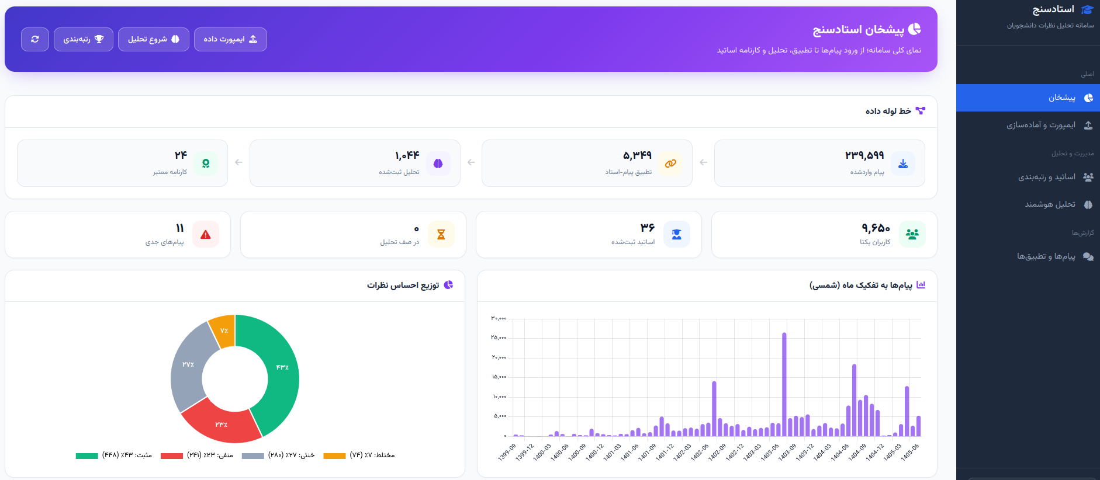Open رتبه‌بندی ranking button
Image resolution: width=1100 pixels, height=480 pixels.
(84, 39)
